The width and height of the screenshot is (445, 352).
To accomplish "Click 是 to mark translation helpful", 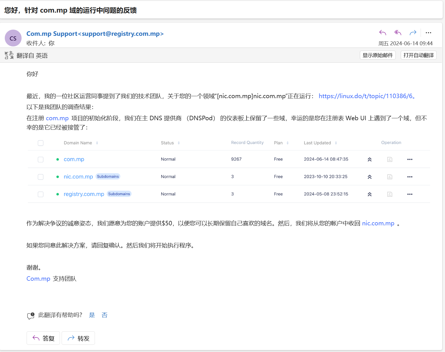I will point(92,315).
